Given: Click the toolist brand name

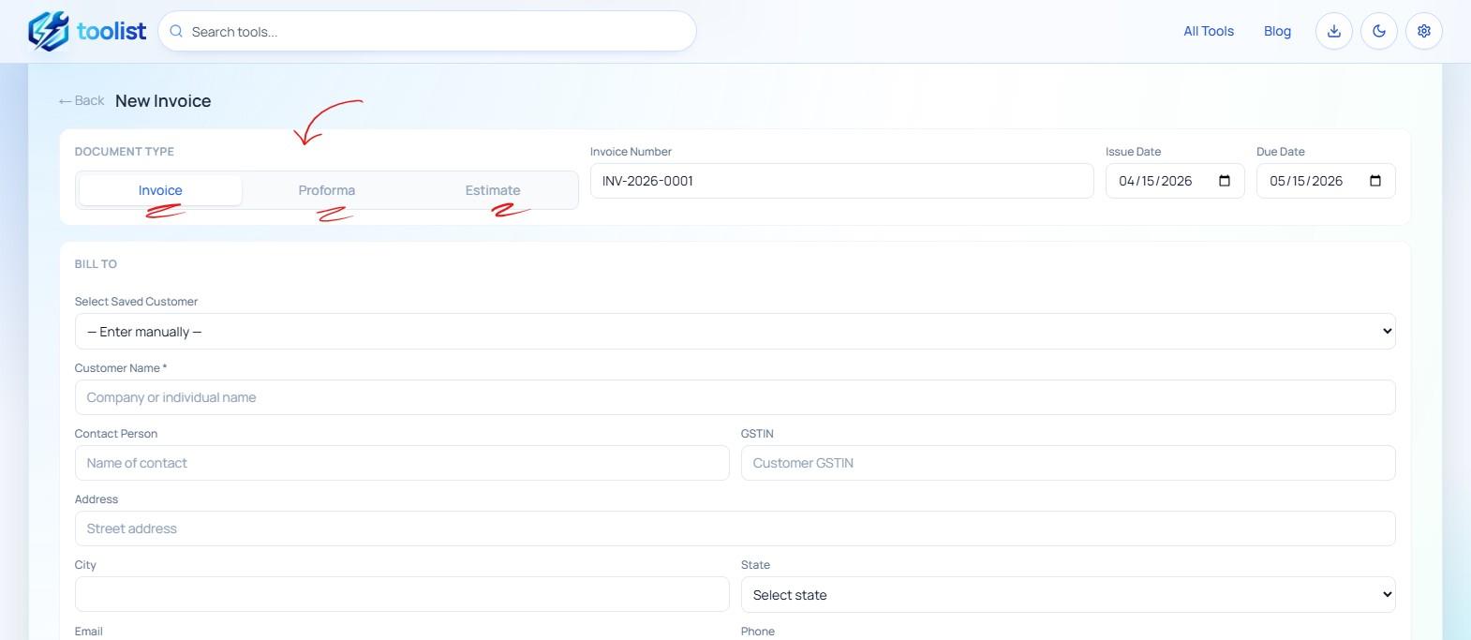Looking at the screenshot, I should 111,31.
